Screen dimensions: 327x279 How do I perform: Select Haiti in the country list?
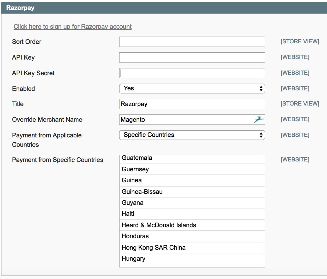click(x=192, y=214)
